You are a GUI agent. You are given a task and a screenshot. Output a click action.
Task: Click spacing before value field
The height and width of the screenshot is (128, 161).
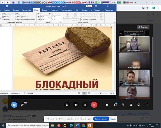click(56, 17)
